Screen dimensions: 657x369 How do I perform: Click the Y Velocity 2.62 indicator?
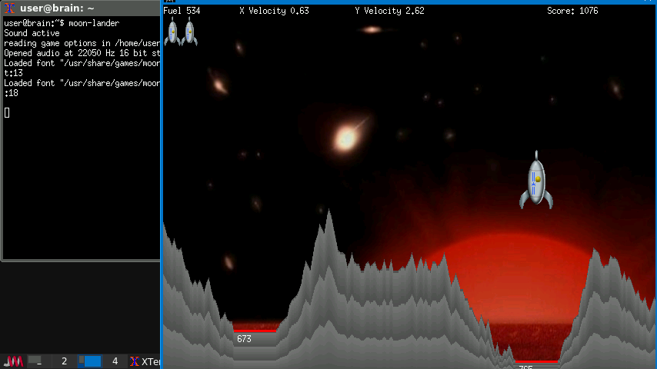click(x=389, y=11)
